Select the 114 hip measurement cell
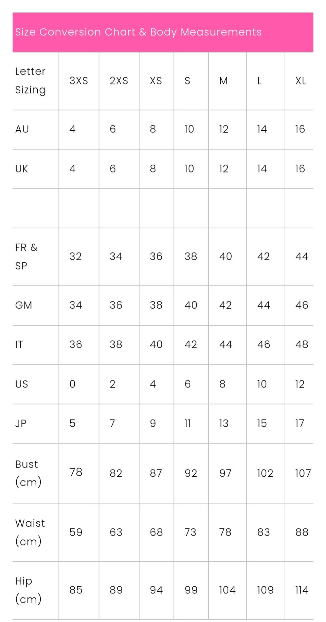The height and width of the screenshot is (622, 326). coord(302,590)
